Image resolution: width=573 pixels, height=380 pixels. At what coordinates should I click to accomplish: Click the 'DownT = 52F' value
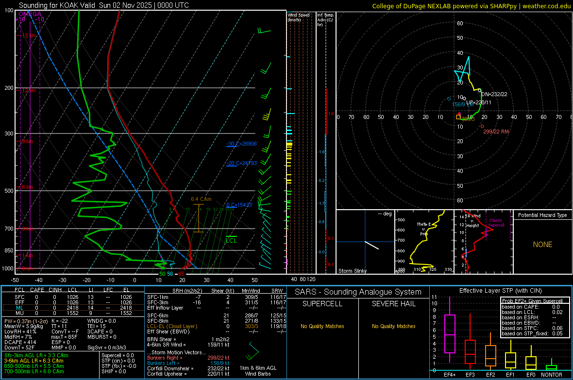pos(19,348)
